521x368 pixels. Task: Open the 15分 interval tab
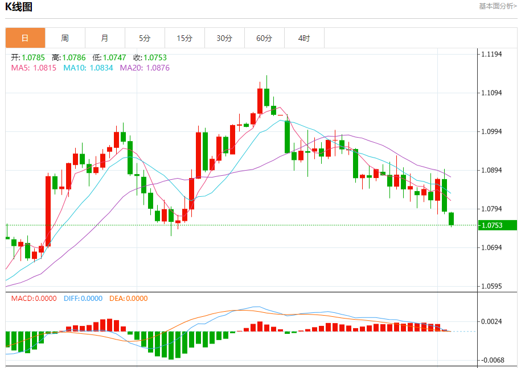184,38
